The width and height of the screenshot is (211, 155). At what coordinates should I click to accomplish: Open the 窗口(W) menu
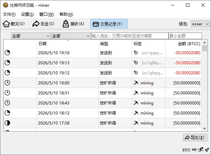coord(46,14)
